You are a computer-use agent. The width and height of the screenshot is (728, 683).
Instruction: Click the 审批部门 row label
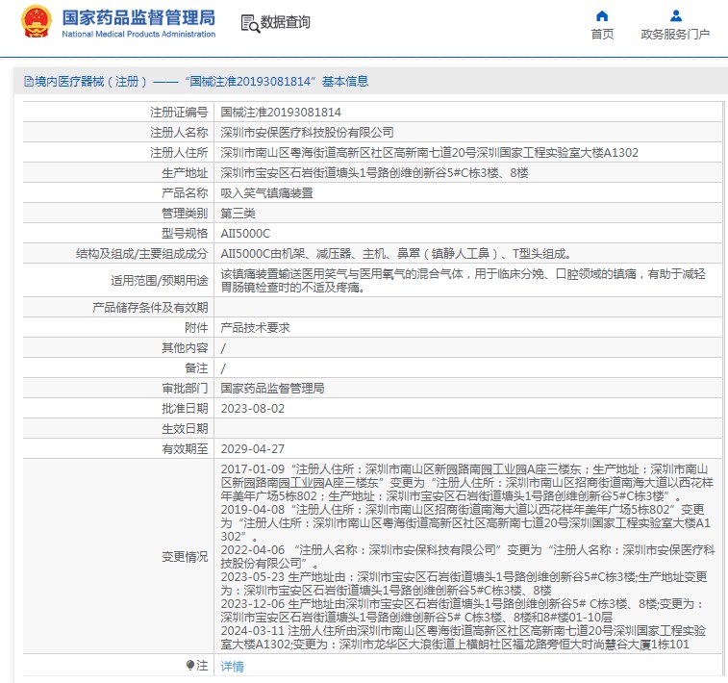tap(185, 388)
